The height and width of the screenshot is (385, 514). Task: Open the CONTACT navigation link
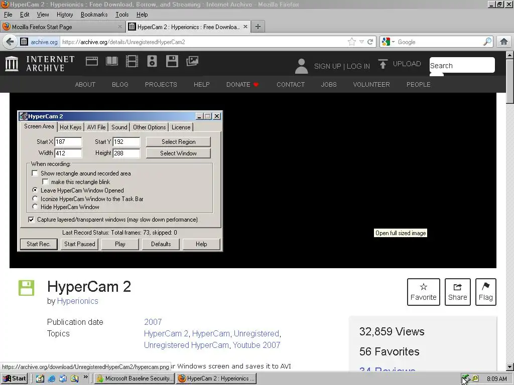pos(291,84)
